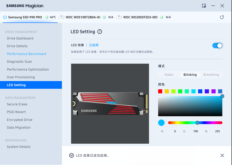Image resolution: width=232 pixels, height=165 pixels.
Task: Open Encrypted Drive page
Action: pyautogui.click(x=20, y=120)
